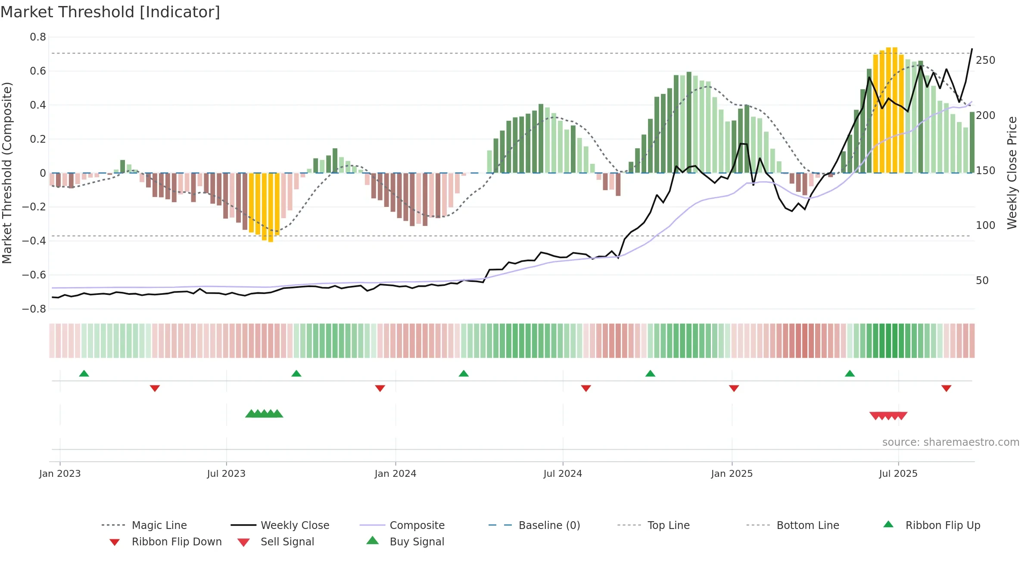The width and height of the screenshot is (1034, 582).
Task: Click the −0.4 tick on the left axis
Action: (34, 241)
